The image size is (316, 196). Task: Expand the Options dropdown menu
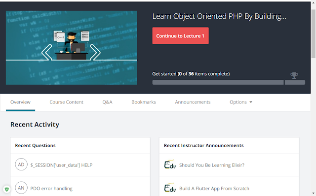[x=241, y=102]
